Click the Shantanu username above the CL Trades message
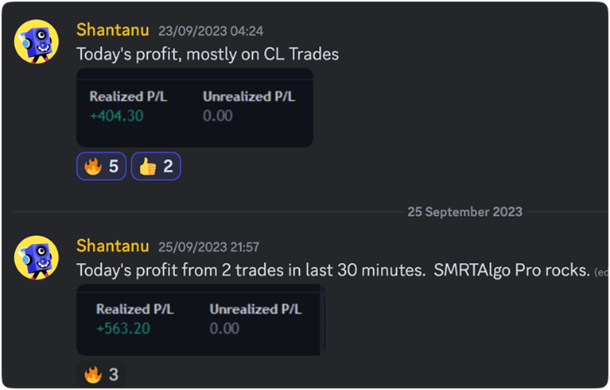610x390 pixels. point(113,30)
